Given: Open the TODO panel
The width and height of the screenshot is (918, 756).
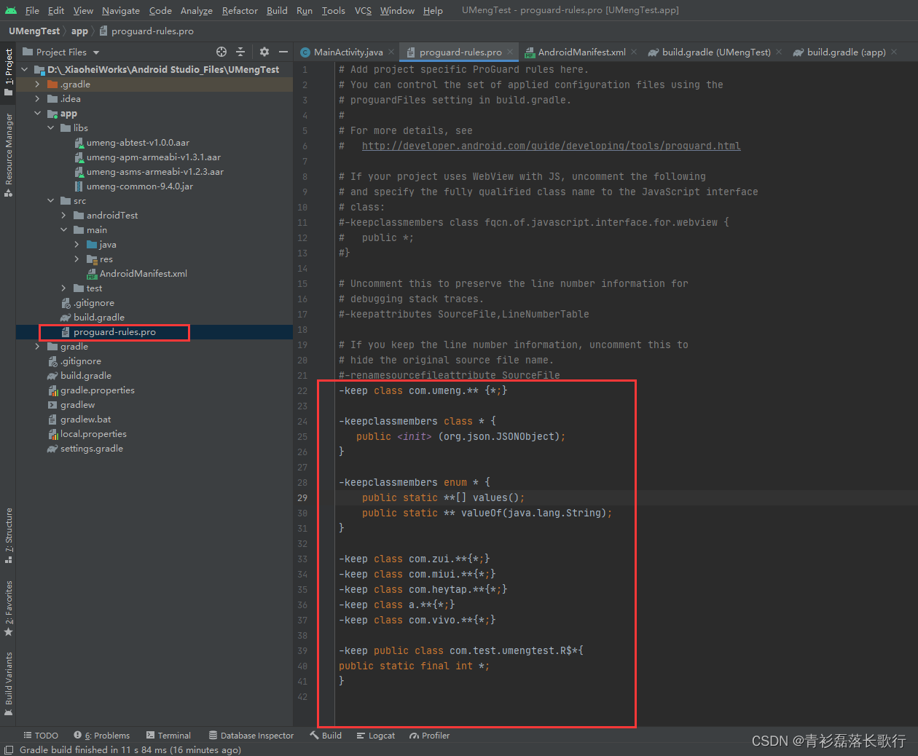Looking at the screenshot, I should pos(41,735).
